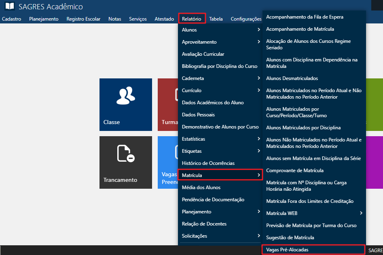
Task: Open the Atestado menu
Action: [164, 19]
